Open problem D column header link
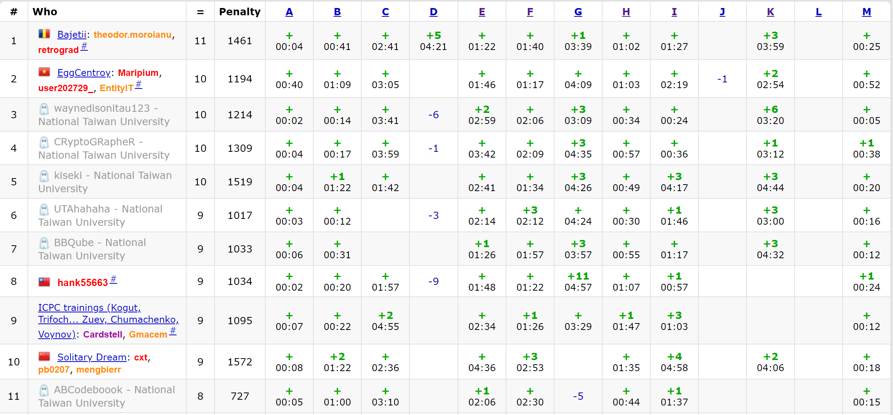Screen dimensions: 893x415 [x=434, y=12]
